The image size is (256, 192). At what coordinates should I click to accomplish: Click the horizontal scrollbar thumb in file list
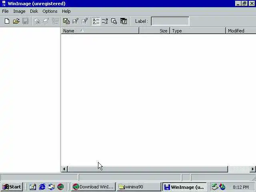point(148,169)
